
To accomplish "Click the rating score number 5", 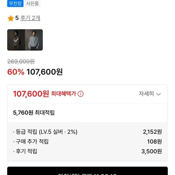I will [17, 18].
